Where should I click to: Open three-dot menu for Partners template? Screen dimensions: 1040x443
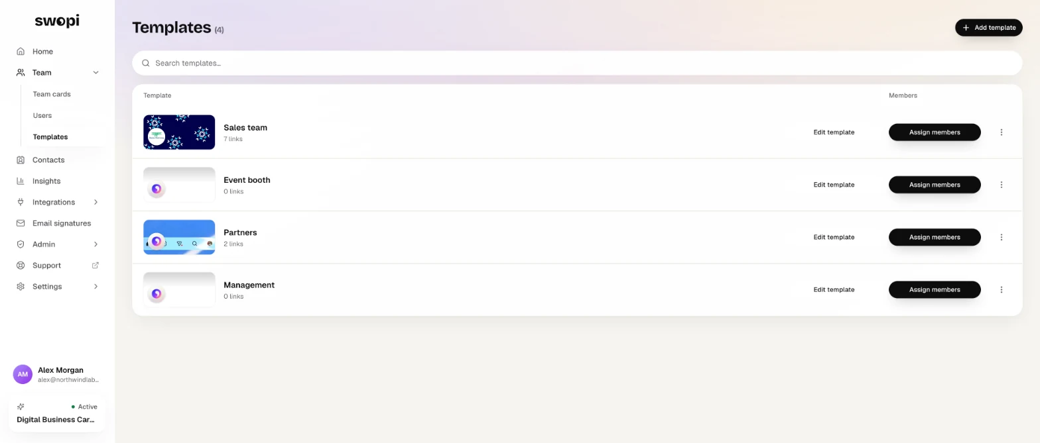(1002, 237)
